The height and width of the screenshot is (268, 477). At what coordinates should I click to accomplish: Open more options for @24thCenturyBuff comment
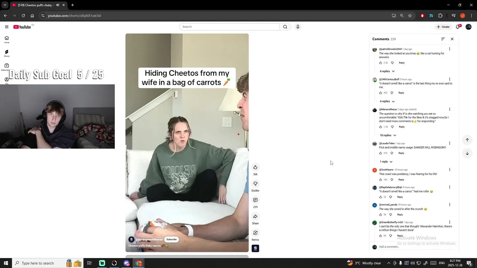[x=449, y=79]
